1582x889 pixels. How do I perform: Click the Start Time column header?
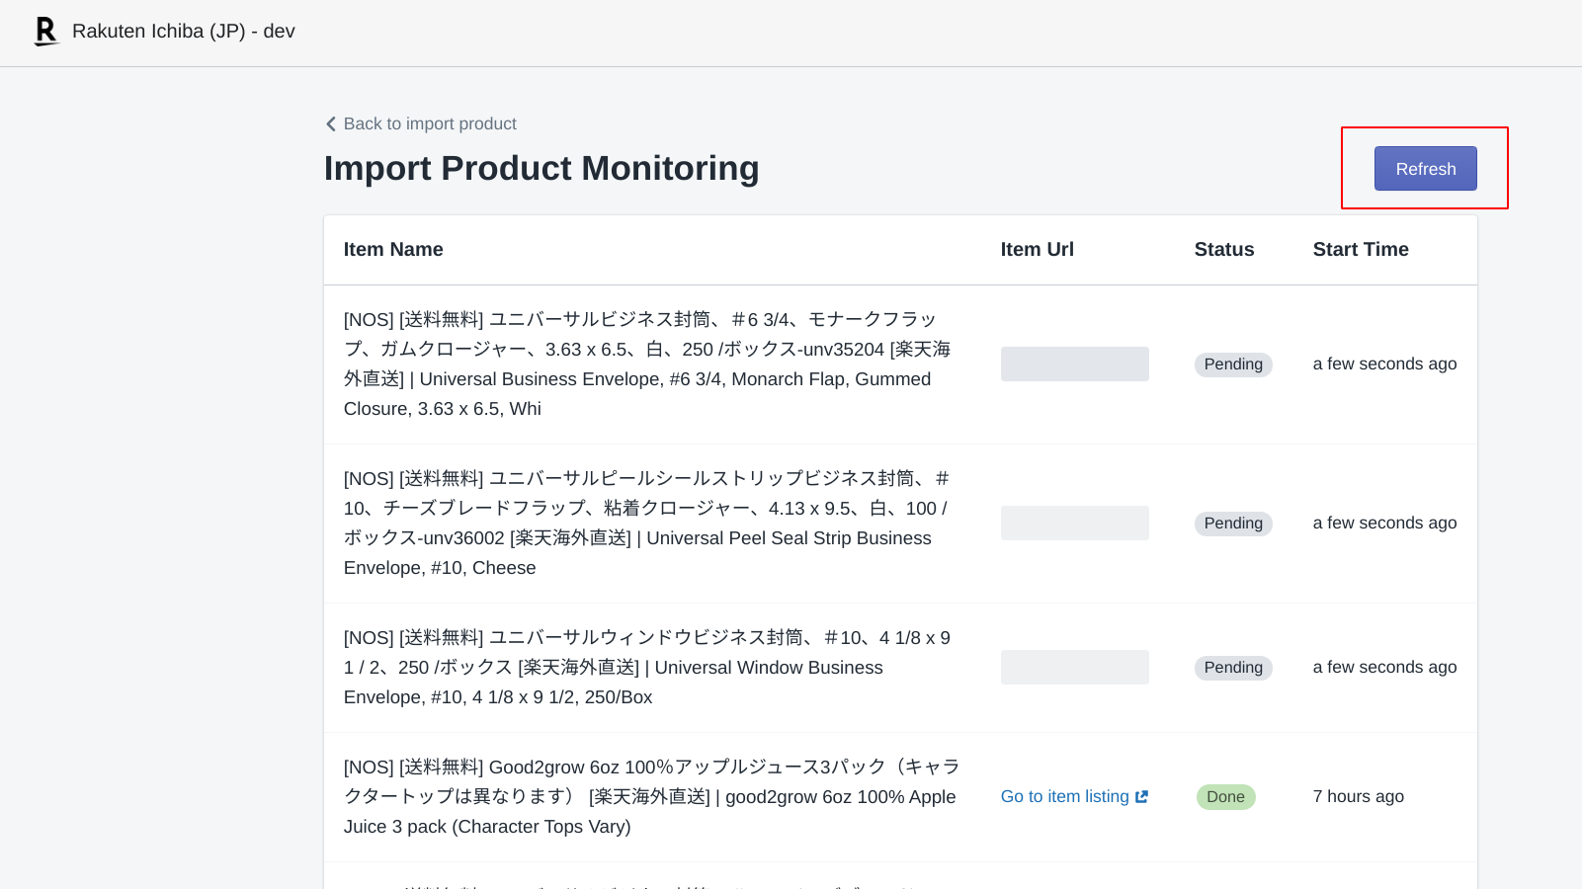click(x=1360, y=250)
